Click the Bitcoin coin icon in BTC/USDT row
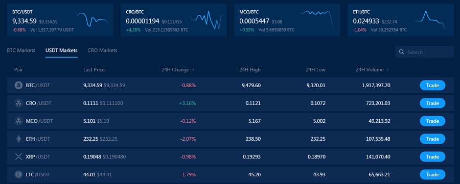Image resolution: width=460 pixels, height=184 pixels. (18, 86)
